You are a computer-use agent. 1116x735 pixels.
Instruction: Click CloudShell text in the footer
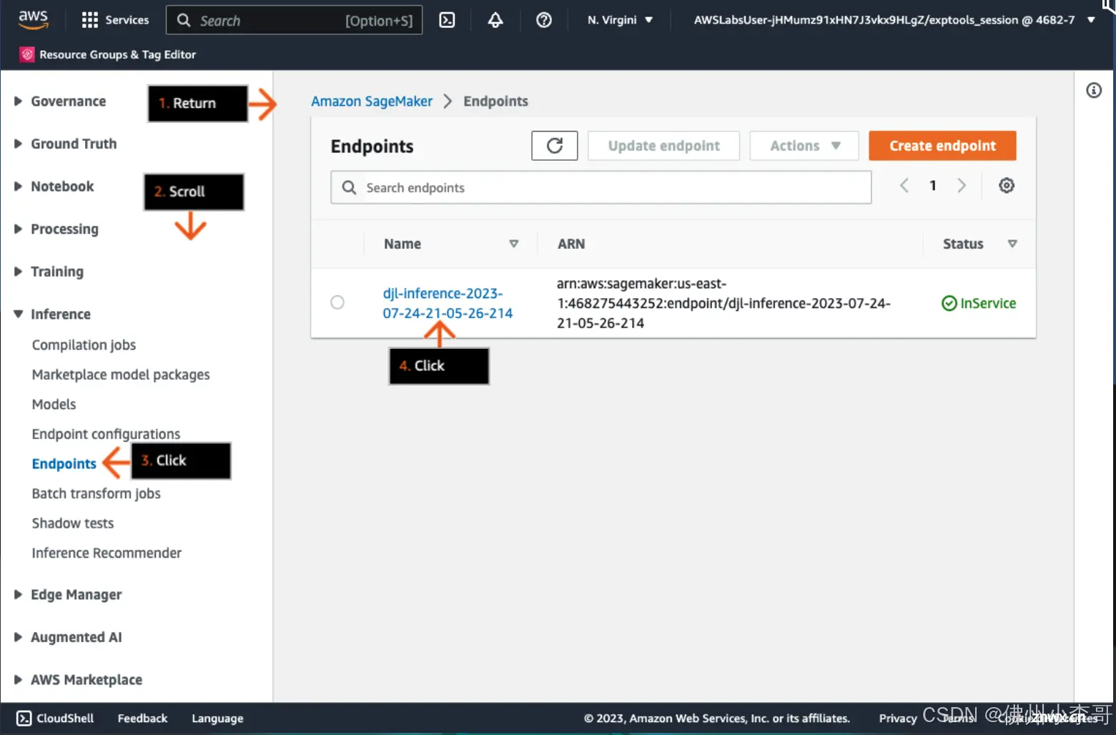(x=65, y=718)
